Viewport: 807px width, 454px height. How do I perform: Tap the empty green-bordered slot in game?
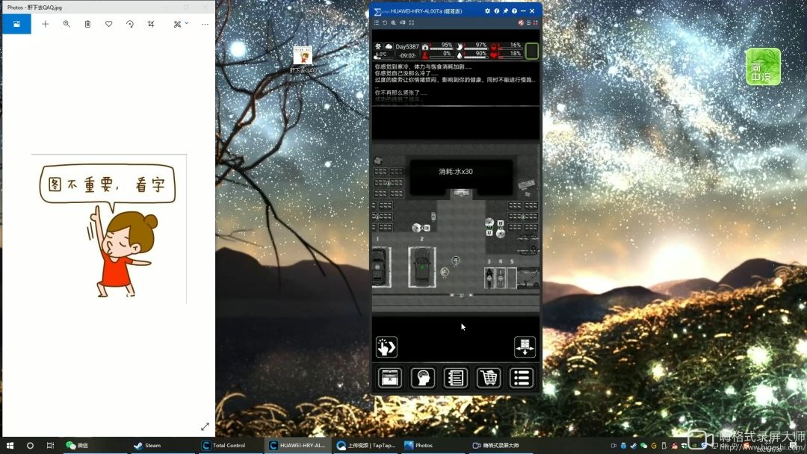(x=532, y=51)
